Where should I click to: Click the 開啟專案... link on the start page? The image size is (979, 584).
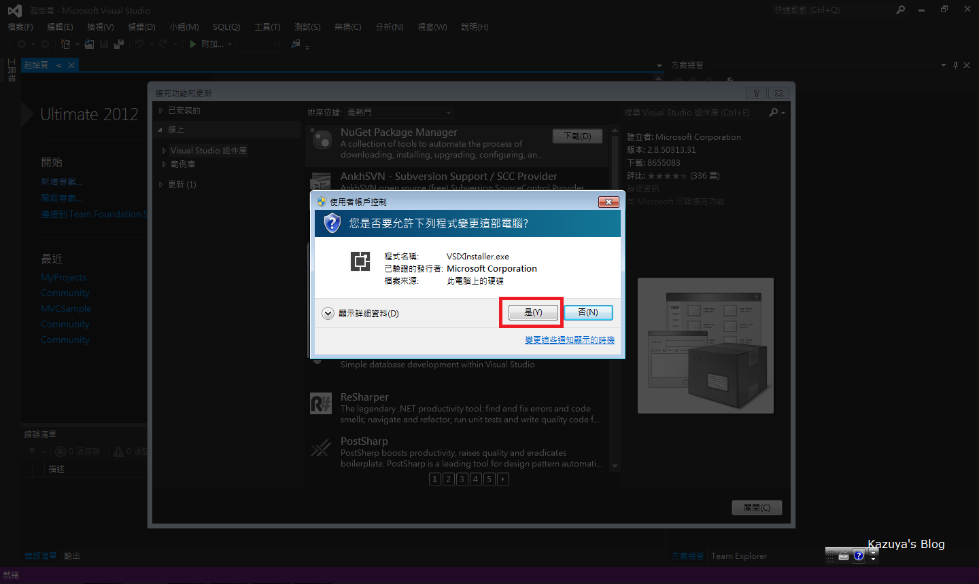click(61, 198)
